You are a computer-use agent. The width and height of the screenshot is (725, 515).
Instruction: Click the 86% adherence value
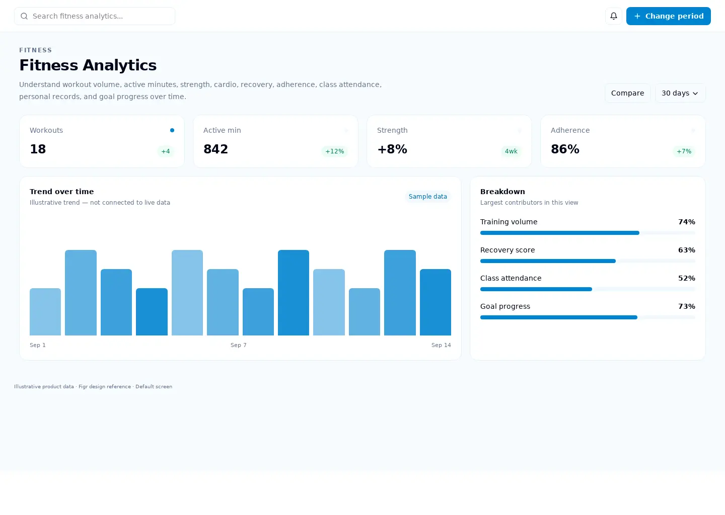tap(565, 149)
